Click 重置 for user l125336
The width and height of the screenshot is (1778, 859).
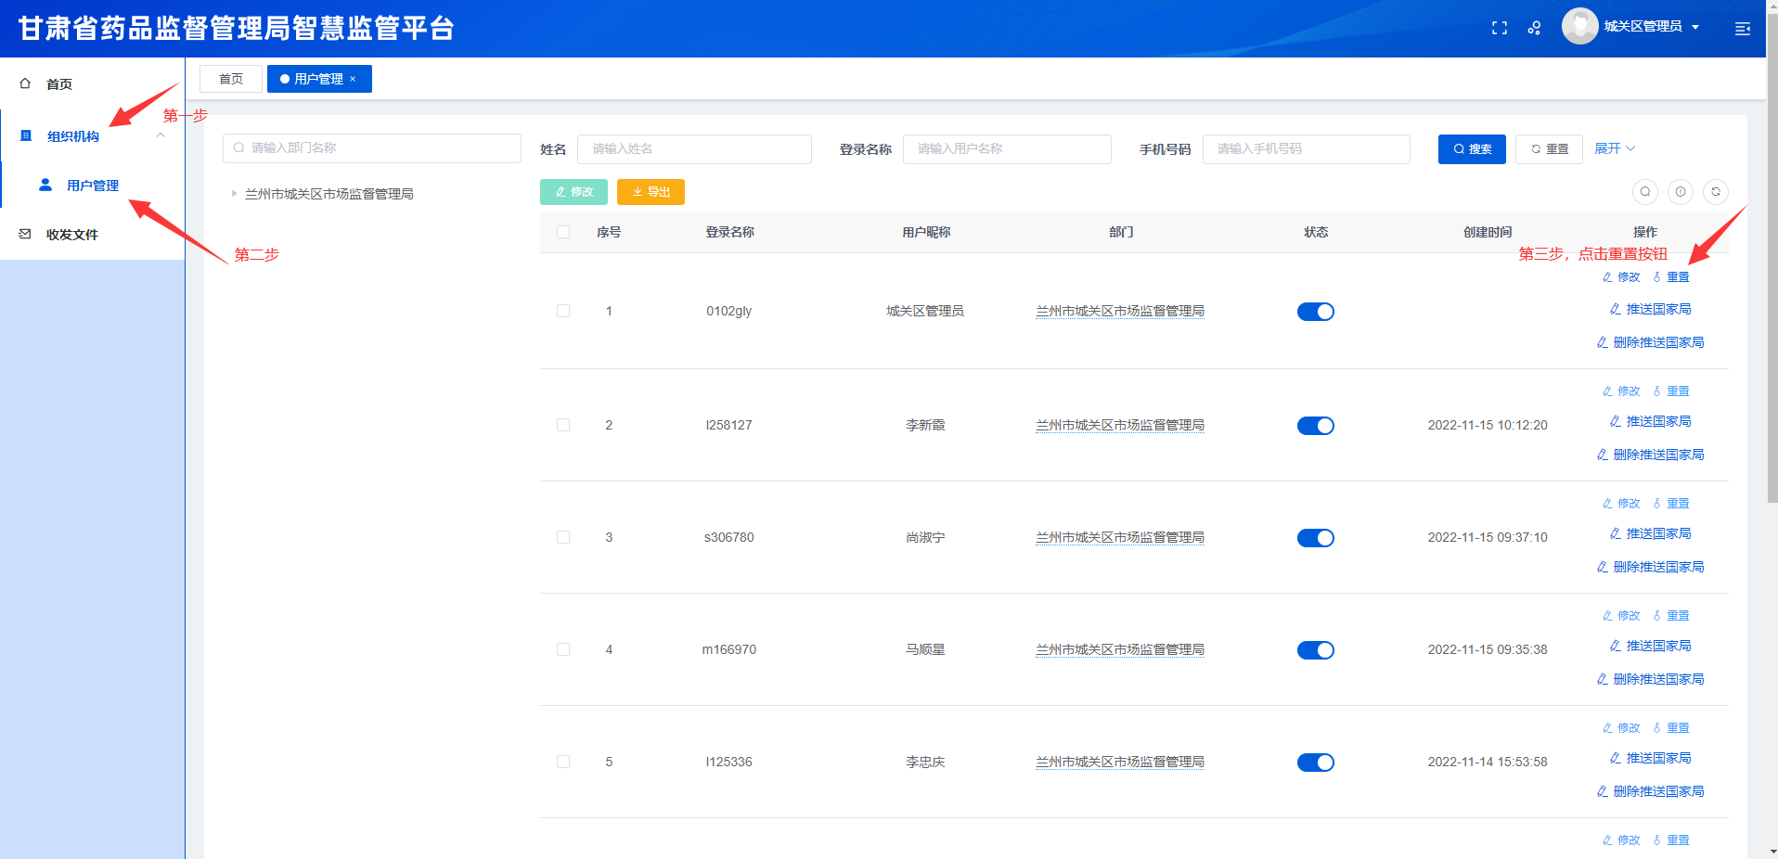click(x=1670, y=728)
